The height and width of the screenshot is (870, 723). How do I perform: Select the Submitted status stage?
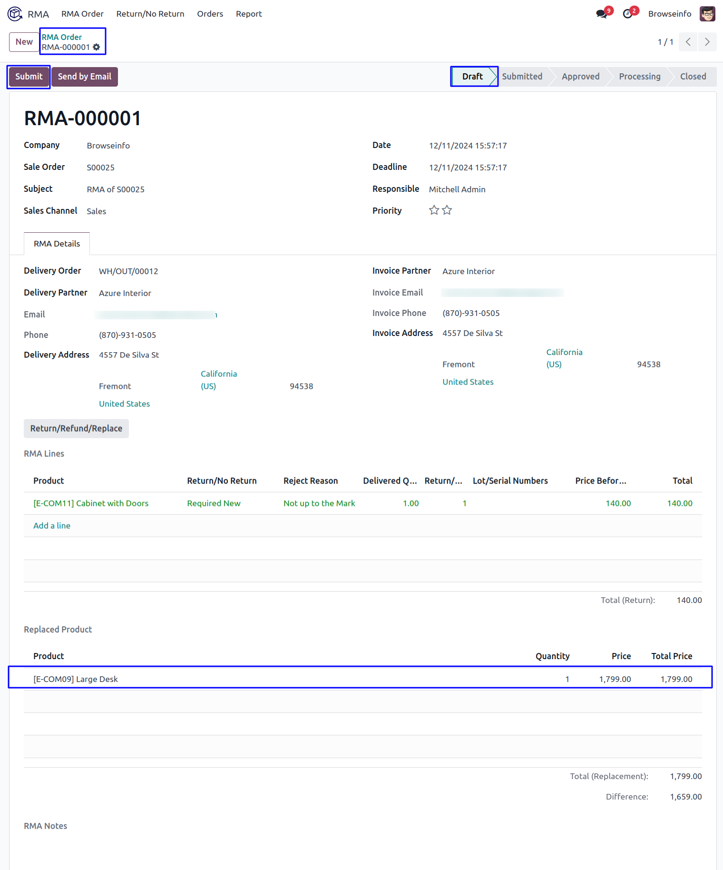click(x=522, y=77)
